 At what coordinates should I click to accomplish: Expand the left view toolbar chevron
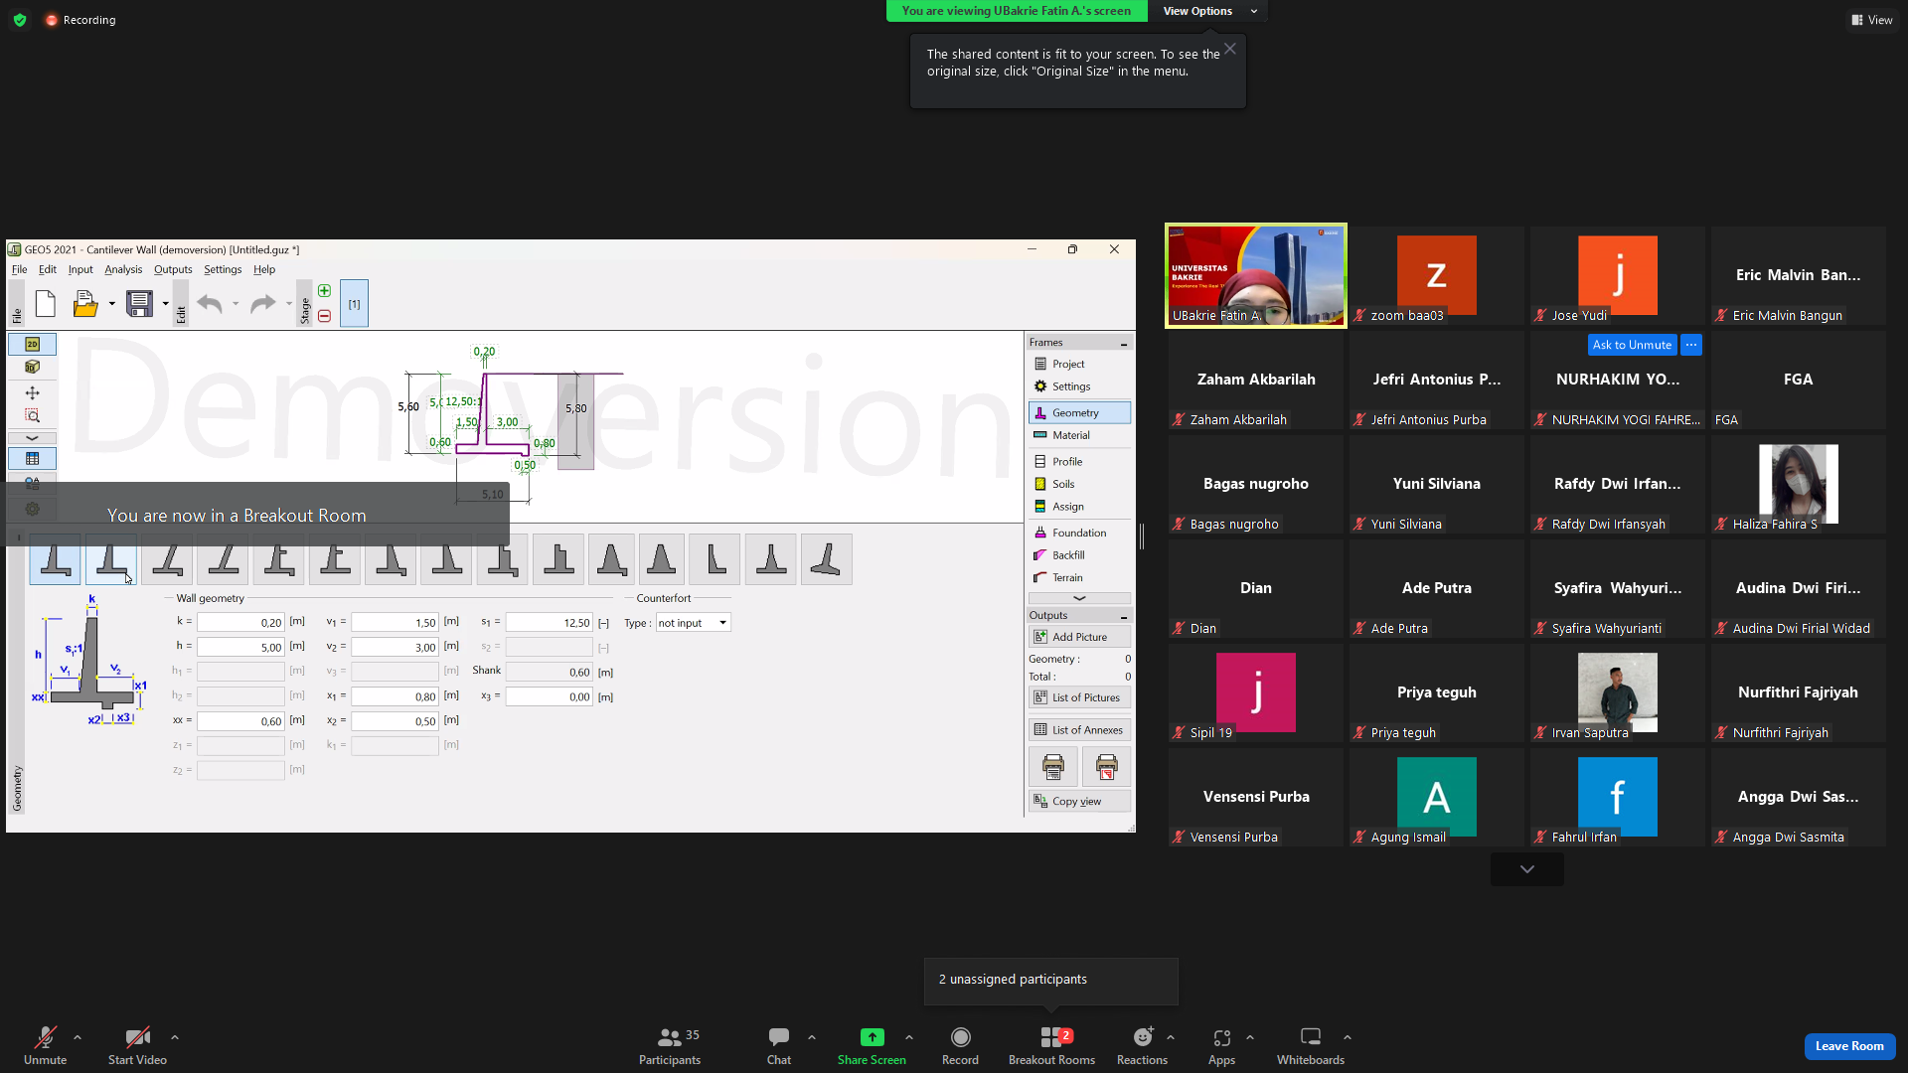tap(32, 438)
